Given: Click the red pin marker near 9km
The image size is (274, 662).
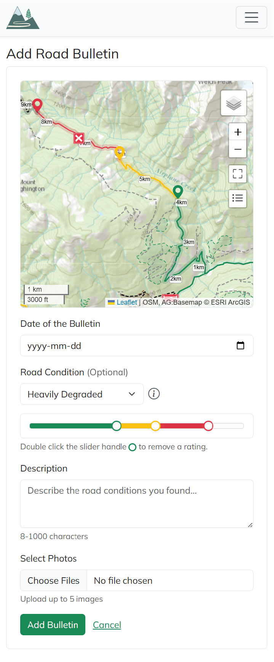Looking at the screenshot, I should 37,104.
